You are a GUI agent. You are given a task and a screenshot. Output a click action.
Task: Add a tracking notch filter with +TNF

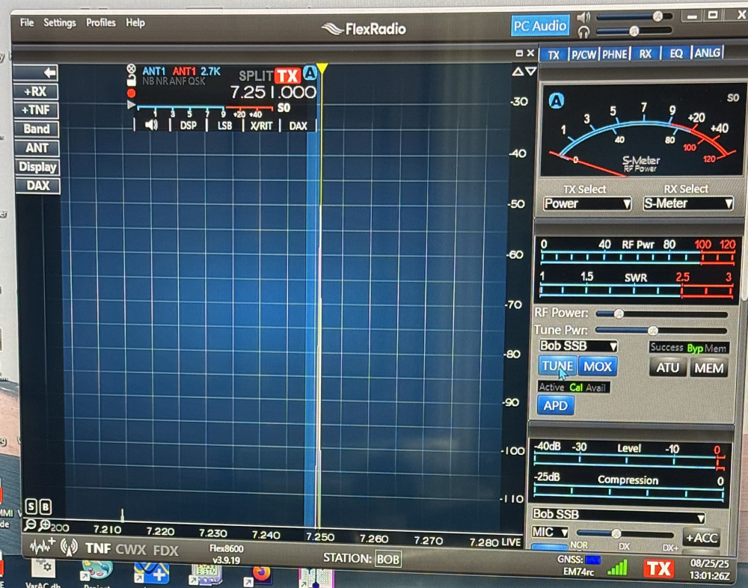36,110
